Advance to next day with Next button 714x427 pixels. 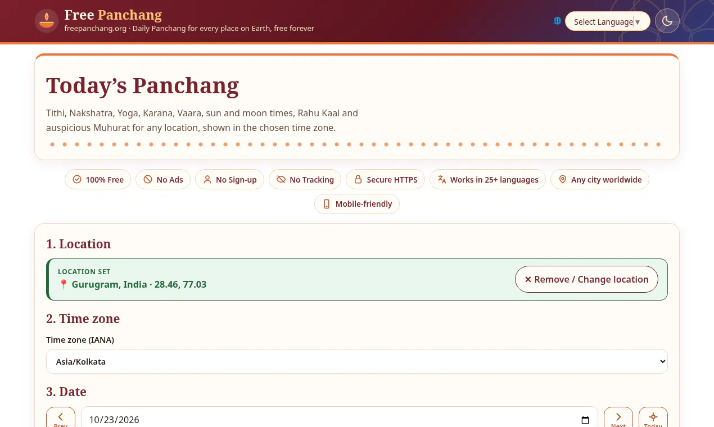(x=618, y=417)
